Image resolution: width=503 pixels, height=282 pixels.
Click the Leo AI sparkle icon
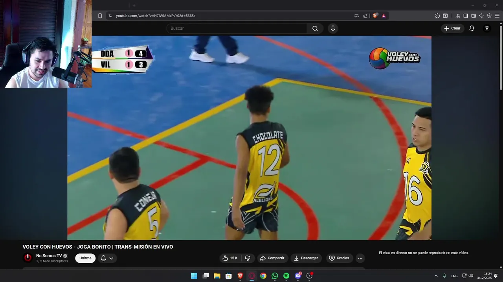[481, 16]
